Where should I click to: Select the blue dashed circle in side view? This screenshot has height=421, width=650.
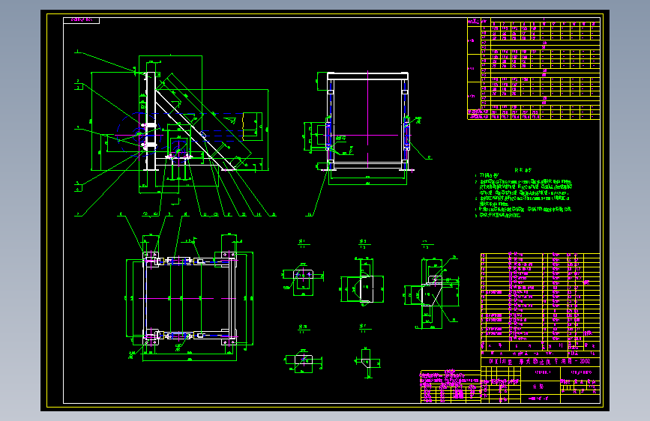[x=139, y=133]
